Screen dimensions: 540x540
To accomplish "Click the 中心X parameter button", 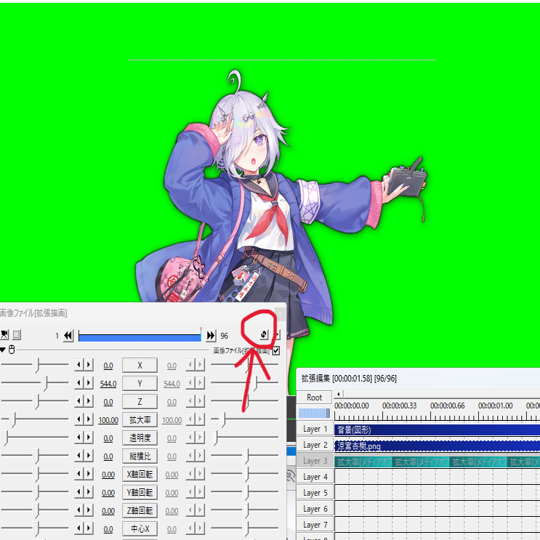I will click(140, 529).
